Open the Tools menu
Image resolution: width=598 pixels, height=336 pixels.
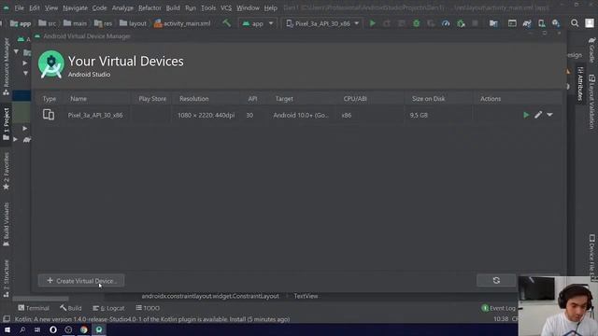point(208,7)
